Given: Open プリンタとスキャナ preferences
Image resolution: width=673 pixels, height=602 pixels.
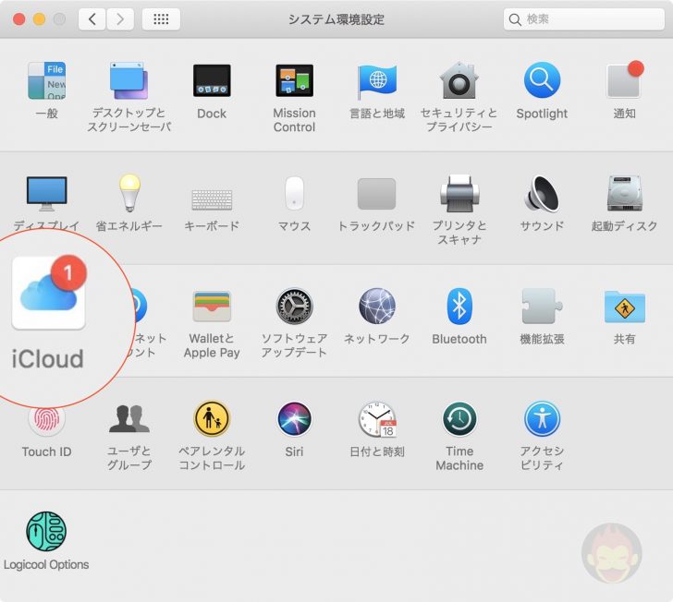Looking at the screenshot, I should [x=459, y=194].
